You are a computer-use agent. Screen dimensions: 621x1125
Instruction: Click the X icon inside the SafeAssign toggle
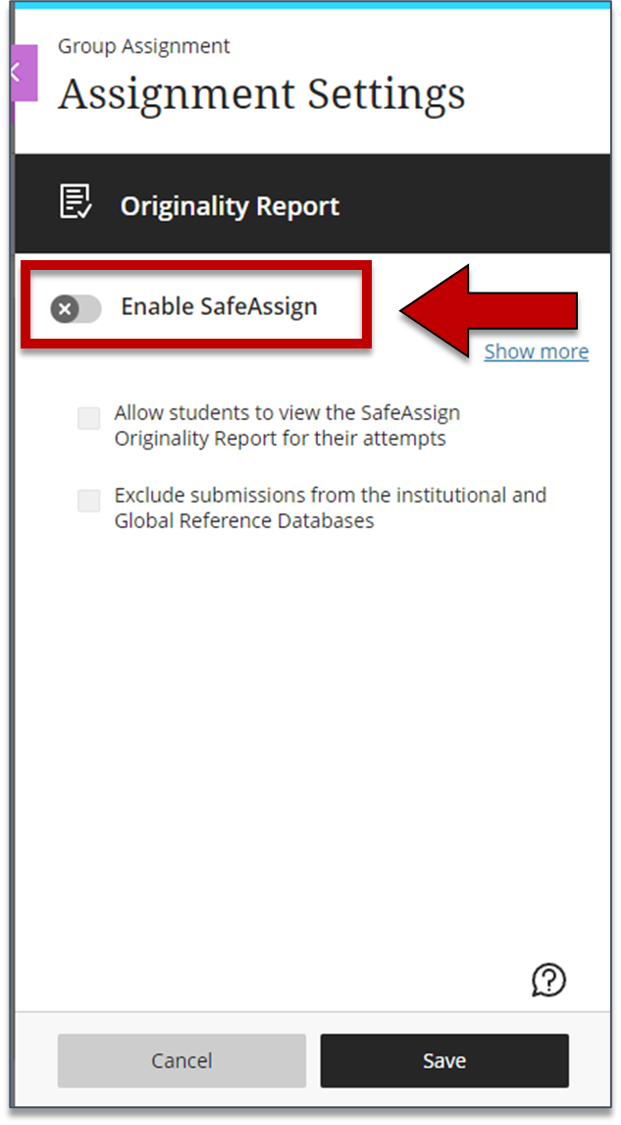(x=65, y=307)
